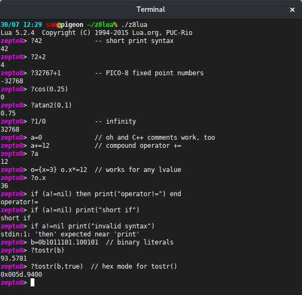302x295 pixels.
Task: Click the '32768' output line
Action: pos(10,129)
